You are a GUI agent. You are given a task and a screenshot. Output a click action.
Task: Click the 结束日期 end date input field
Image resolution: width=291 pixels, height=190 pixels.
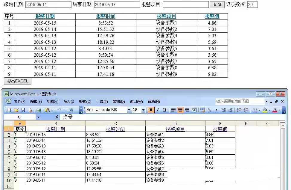pyautogui.click(x=117, y=4)
